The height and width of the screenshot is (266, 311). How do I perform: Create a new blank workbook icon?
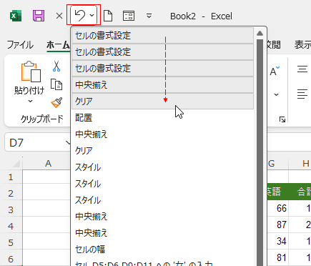[x=108, y=16]
